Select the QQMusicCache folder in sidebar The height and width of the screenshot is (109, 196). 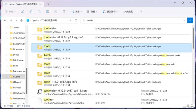(x=17, y=93)
